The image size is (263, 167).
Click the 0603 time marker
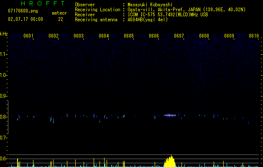[79, 36]
